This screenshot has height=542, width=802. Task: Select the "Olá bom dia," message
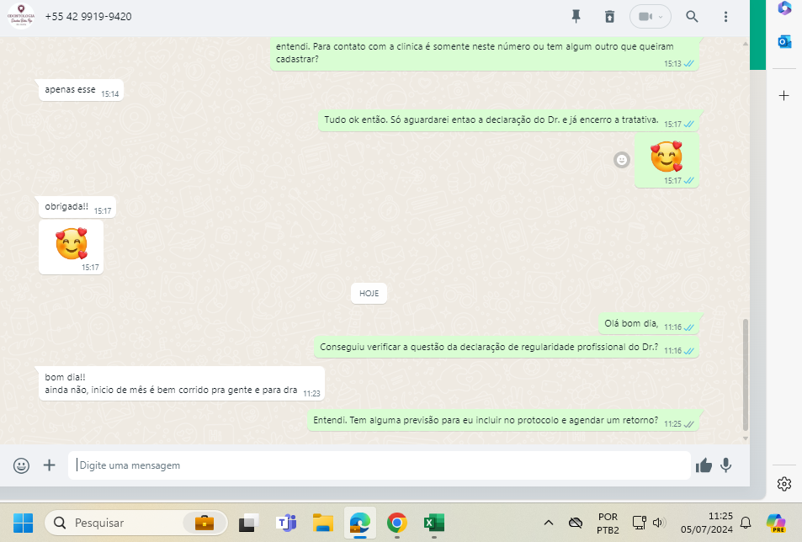pos(649,324)
